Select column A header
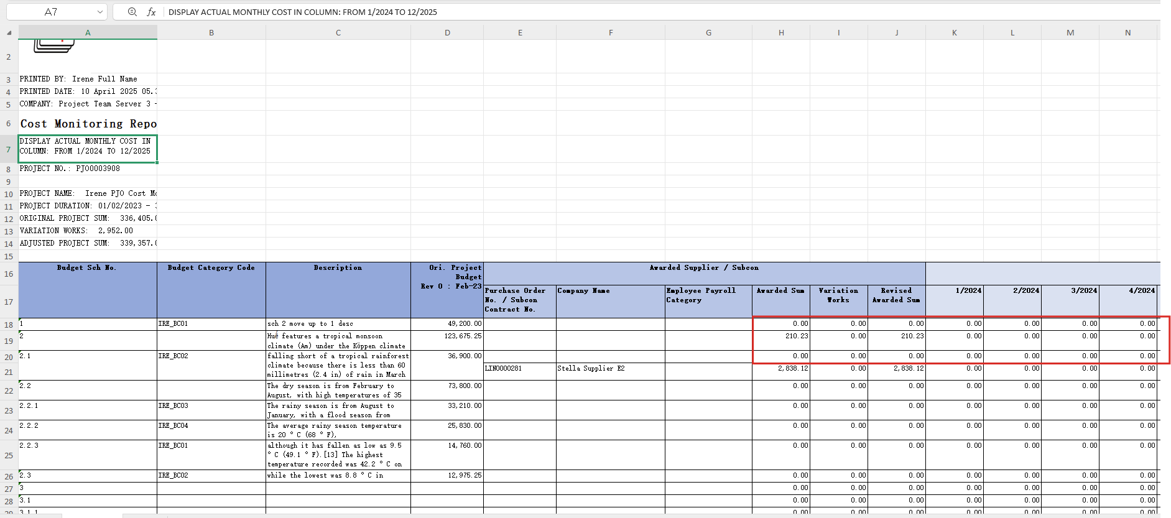 point(88,33)
